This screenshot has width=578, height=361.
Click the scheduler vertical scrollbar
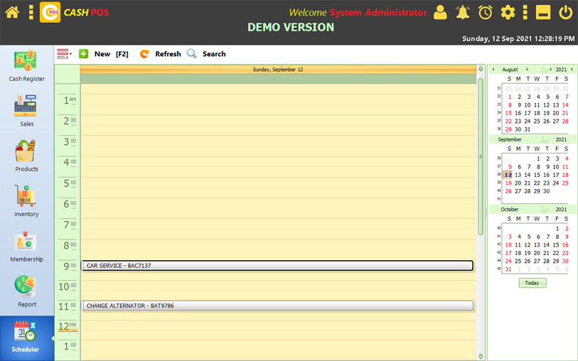coord(481,156)
